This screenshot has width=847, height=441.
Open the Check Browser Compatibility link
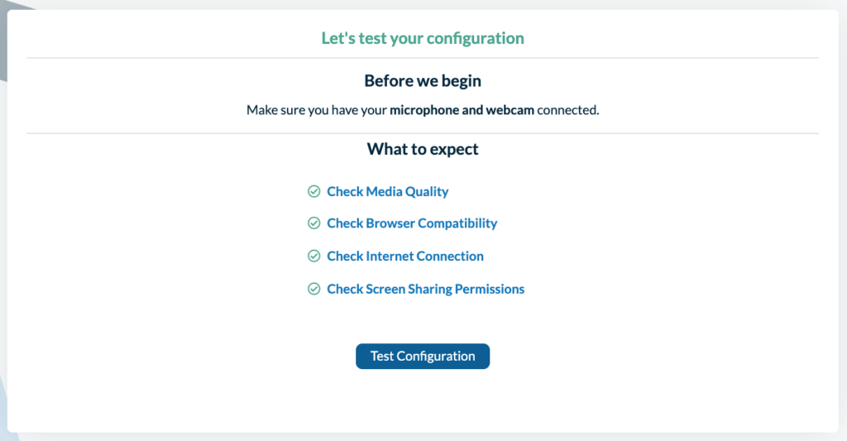pos(412,223)
